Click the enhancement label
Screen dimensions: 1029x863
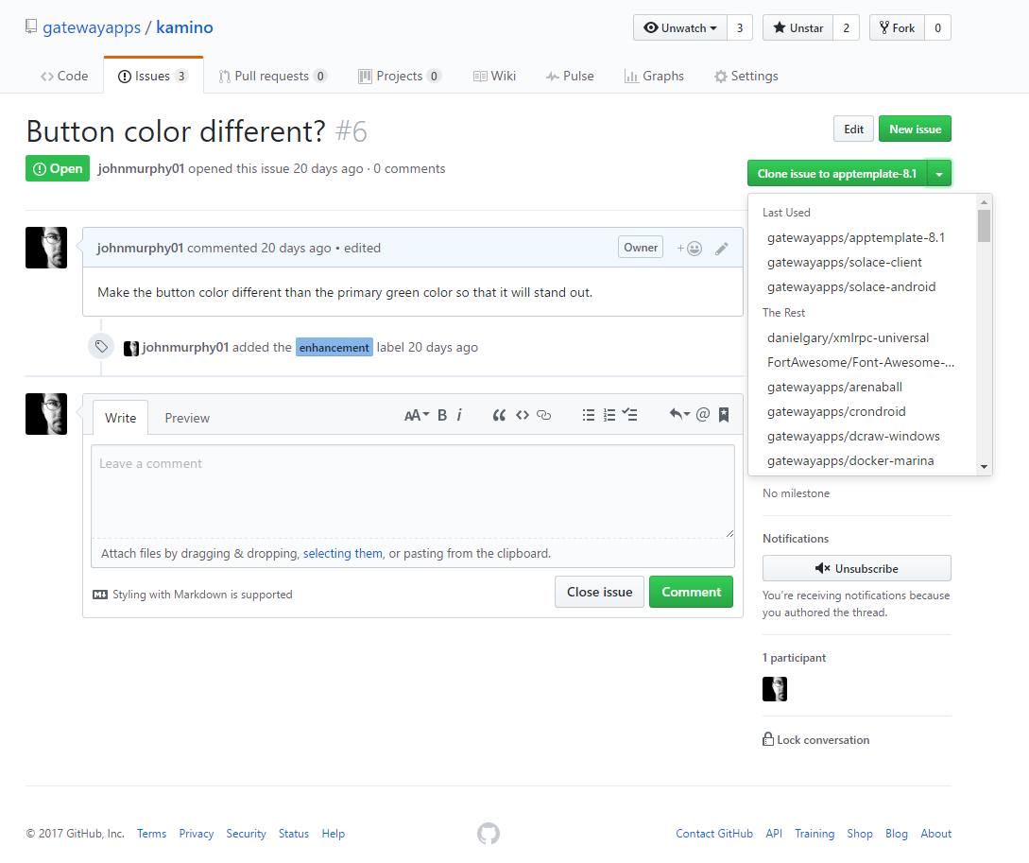click(334, 347)
